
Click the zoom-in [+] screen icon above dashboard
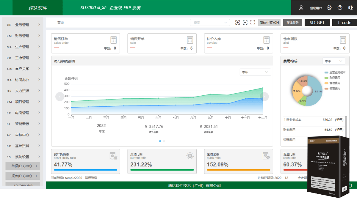[238, 22]
